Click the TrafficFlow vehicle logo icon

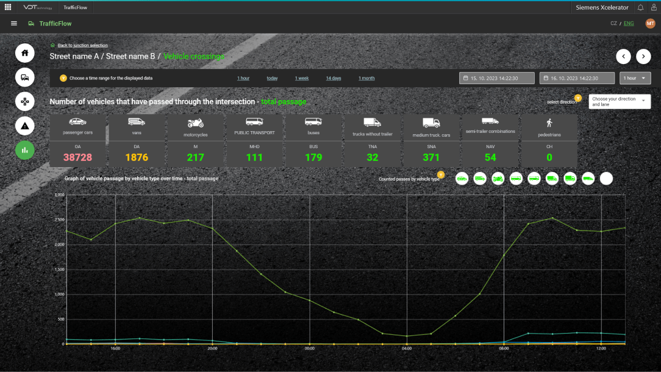click(31, 24)
